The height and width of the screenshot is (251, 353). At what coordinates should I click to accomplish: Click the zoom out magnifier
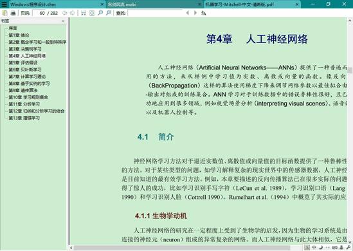(100, 13)
